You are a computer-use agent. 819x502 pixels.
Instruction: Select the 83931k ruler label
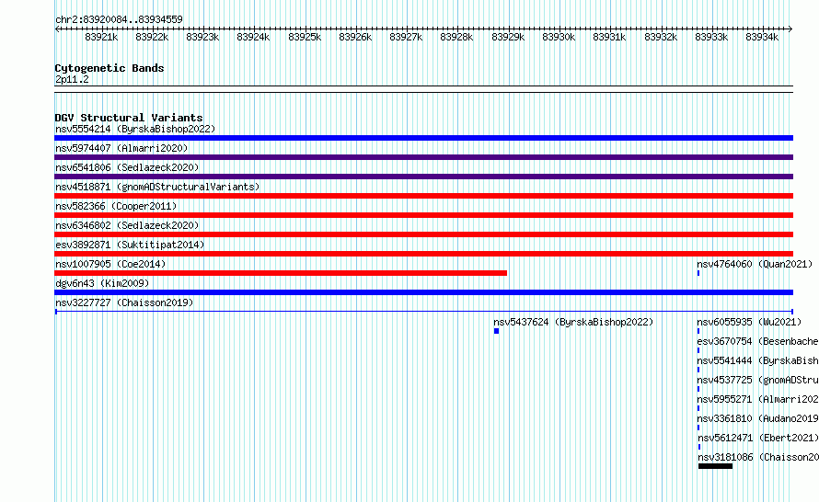click(x=609, y=37)
